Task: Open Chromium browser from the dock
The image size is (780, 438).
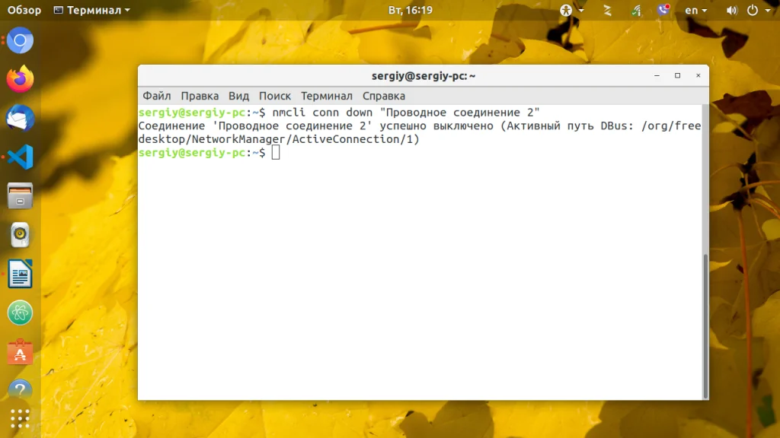Action: (20, 40)
